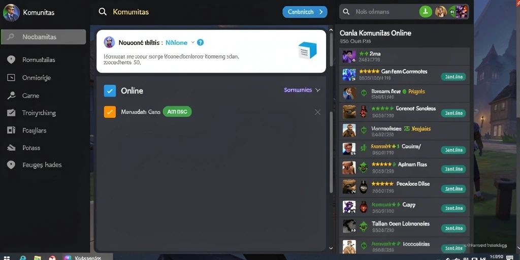Click the blue question mark badge
520x260 pixels.
point(200,43)
